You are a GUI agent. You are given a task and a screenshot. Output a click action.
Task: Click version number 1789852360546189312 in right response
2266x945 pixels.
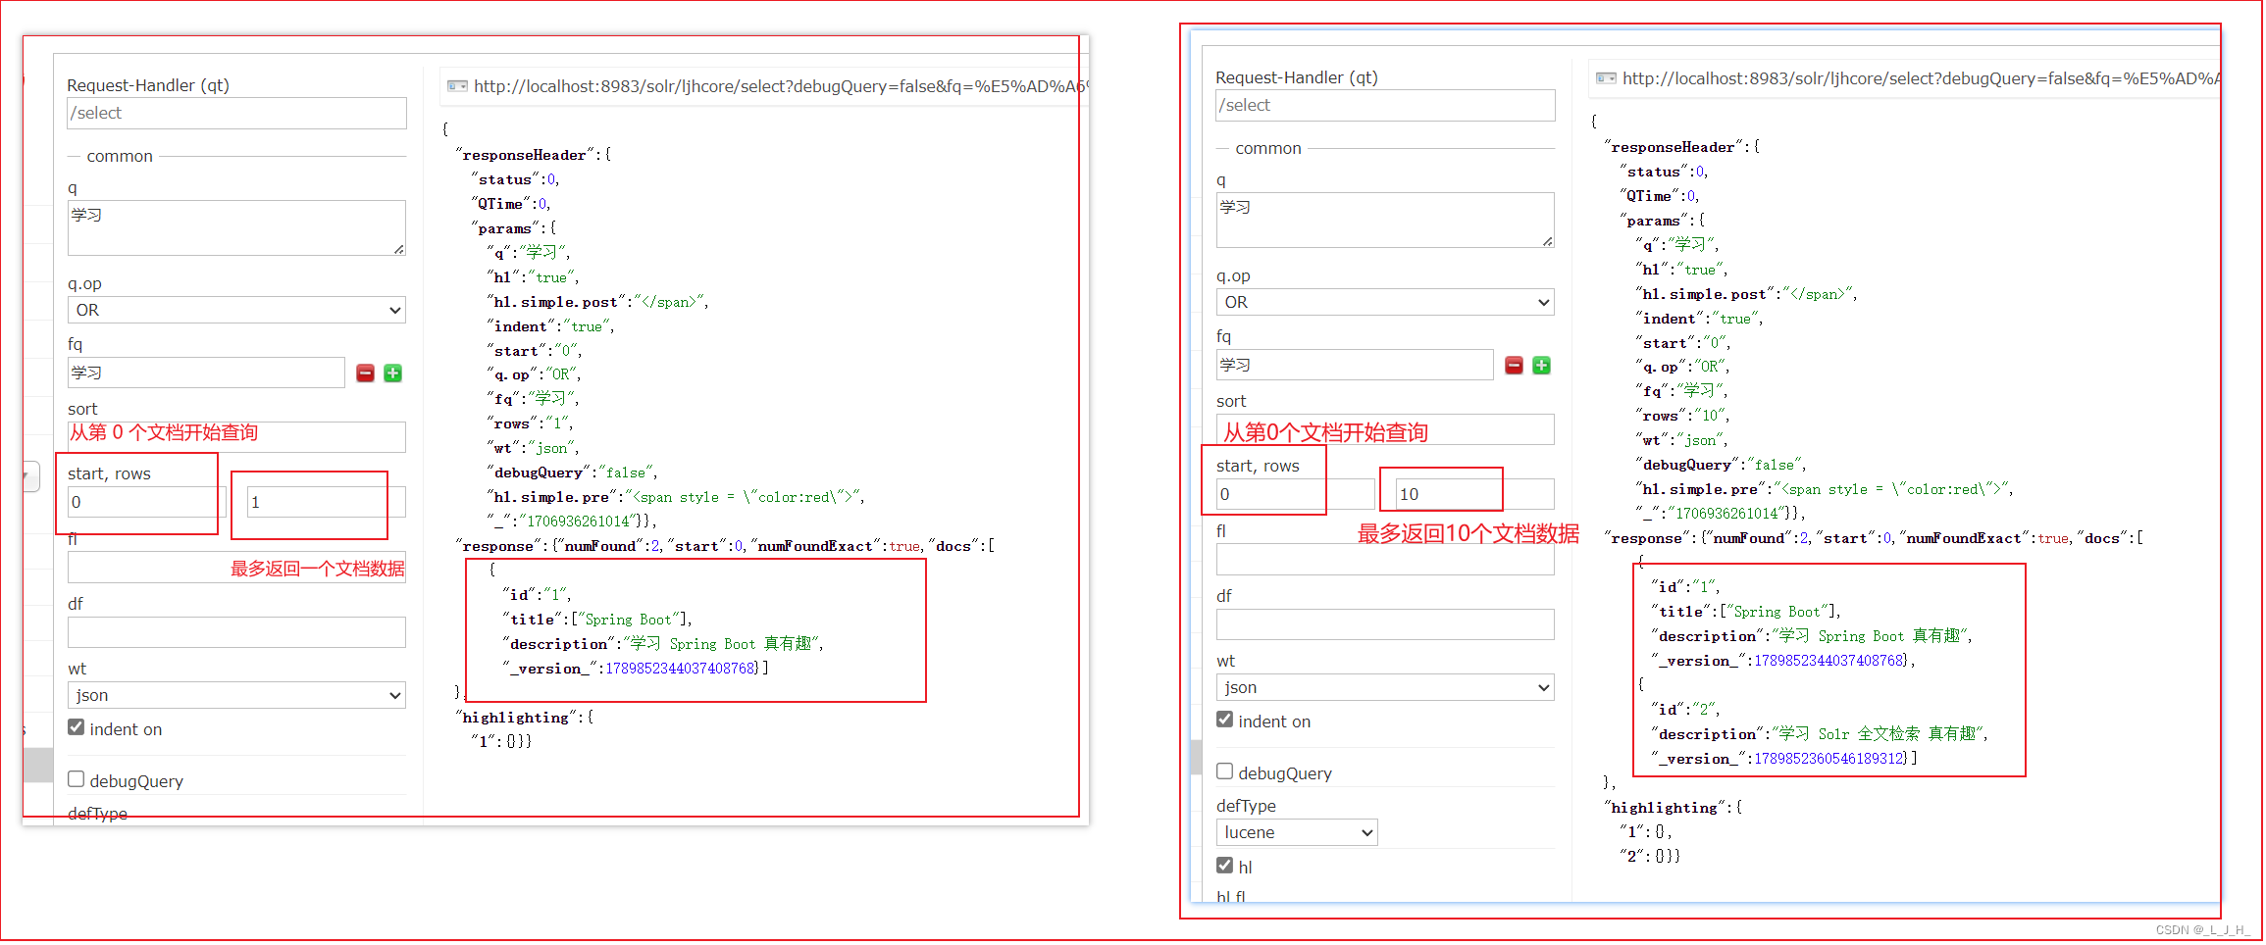click(1829, 759)
